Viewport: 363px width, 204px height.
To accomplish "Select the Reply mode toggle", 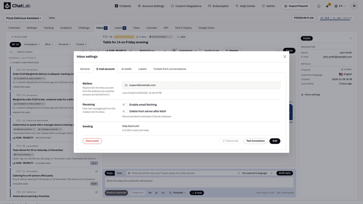I will click(110, 173).
